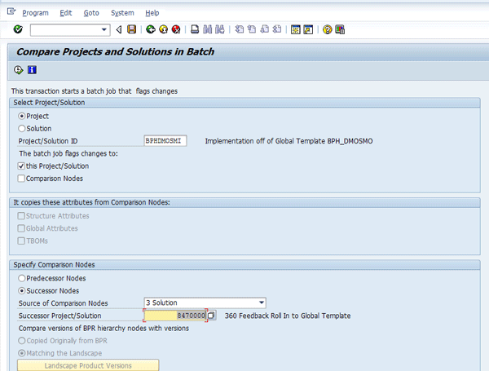Open value help beside Successor Project/Solution field
489x371 pixels.
coord(211,316)
